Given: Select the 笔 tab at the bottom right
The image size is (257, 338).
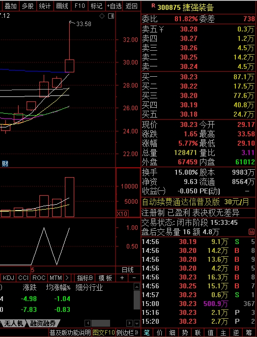Looking at the screenshot, I should click(x=146, y=333).
